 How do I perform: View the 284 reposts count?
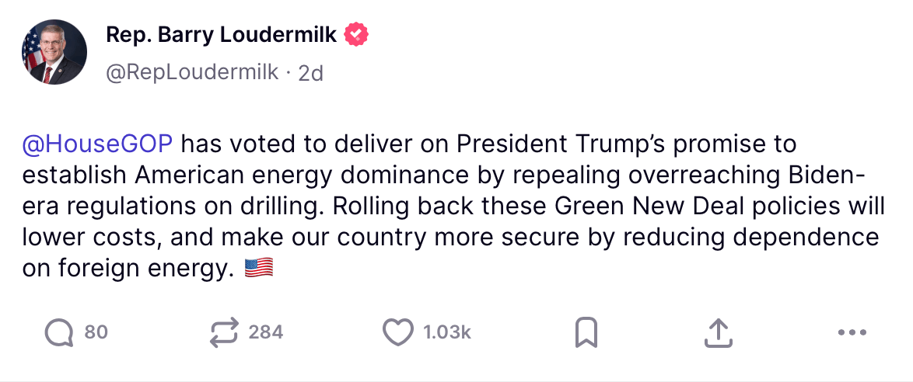click(x=266, y=333)
